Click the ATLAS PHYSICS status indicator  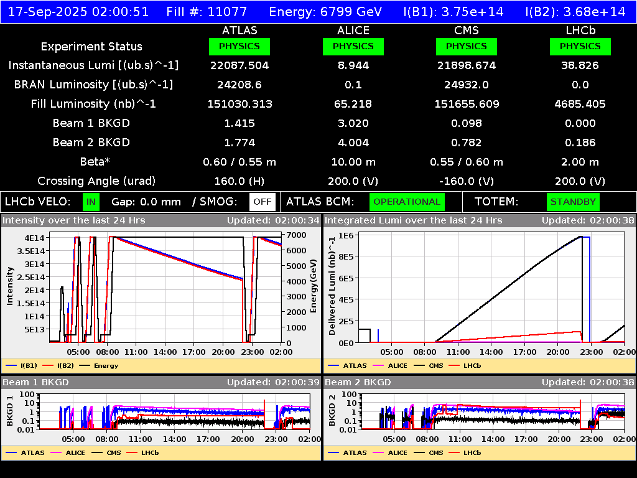239,46
